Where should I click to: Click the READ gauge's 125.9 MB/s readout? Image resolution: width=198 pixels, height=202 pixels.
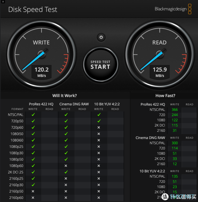(x=160, y=72)
